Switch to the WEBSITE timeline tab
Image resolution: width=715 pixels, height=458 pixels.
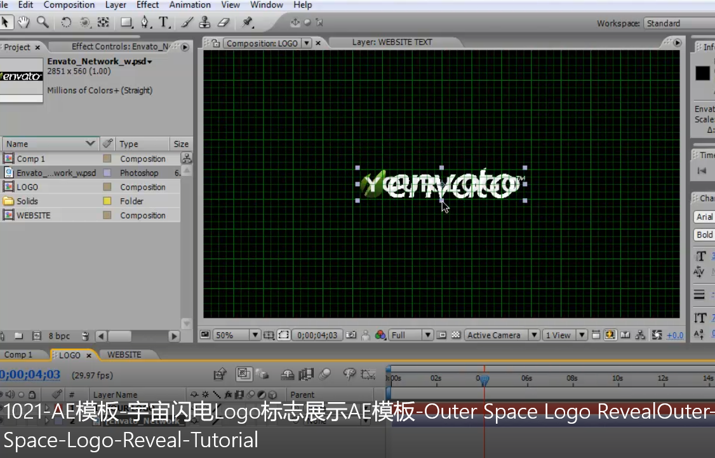(124, 355)
